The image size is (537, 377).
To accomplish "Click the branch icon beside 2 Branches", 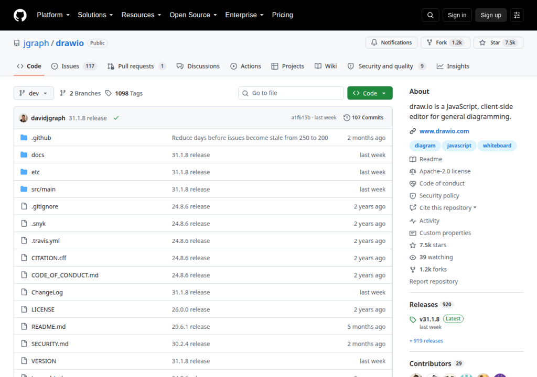I will 63,93.
